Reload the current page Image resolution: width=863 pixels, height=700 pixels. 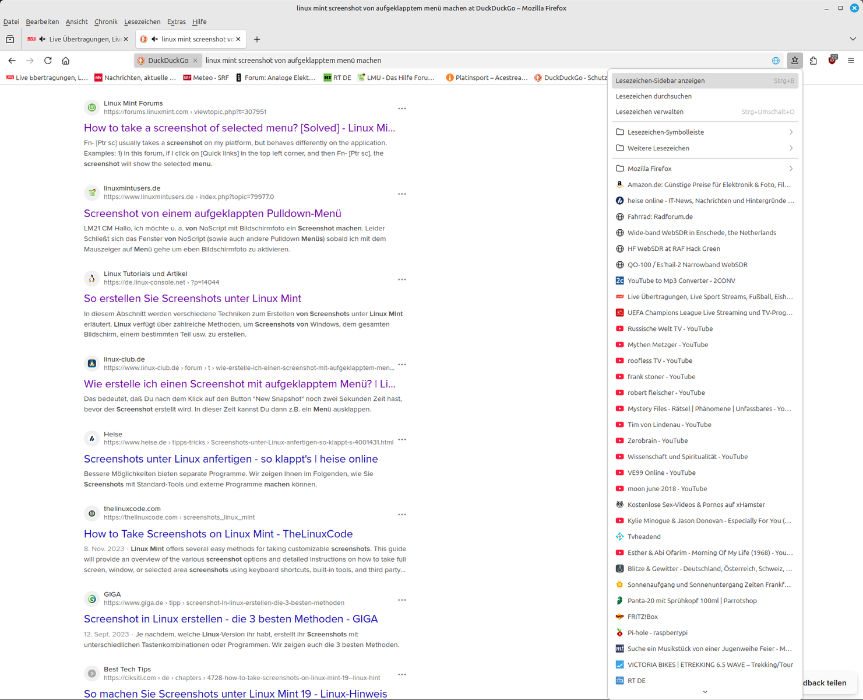pos(48,61)
